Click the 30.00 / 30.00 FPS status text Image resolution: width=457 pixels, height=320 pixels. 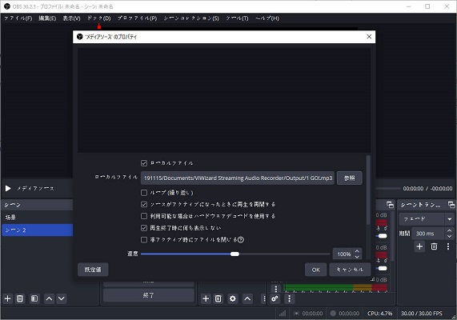pyautogui.click(x=422, y=314)
